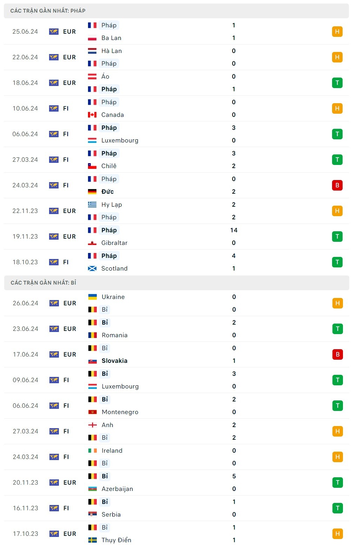
Task: Click the Azerbaijan flag icon
Action: click(93, 489)
